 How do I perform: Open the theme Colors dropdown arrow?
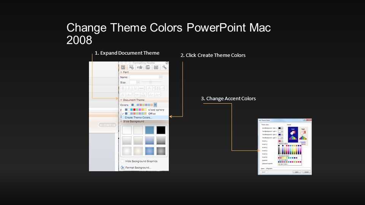tap(155, 105)
